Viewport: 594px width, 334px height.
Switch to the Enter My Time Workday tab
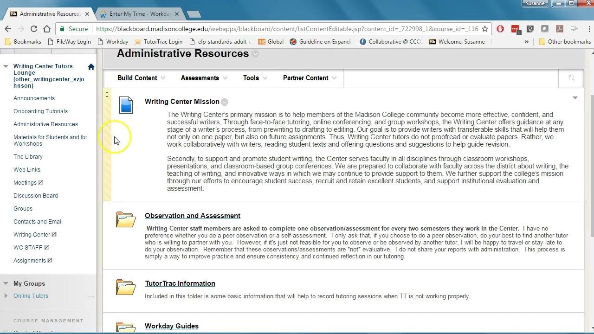point(140,14)
